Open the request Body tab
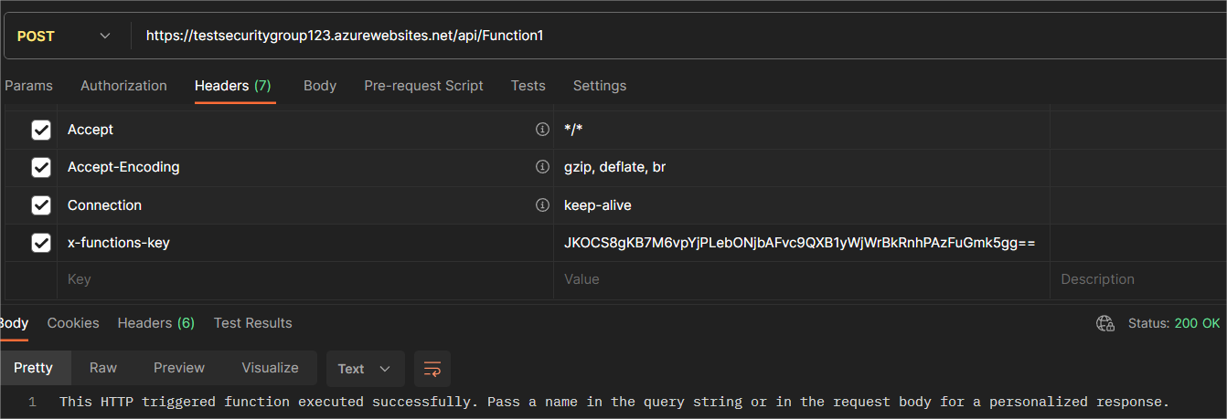Screen dimensions: 1227x419 pos(320,86)
